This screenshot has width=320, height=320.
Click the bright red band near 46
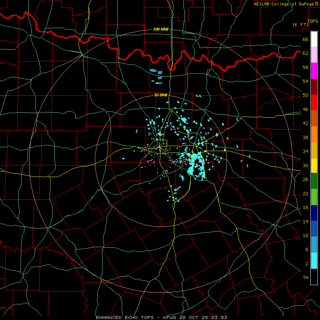click(x=314, y=102)
